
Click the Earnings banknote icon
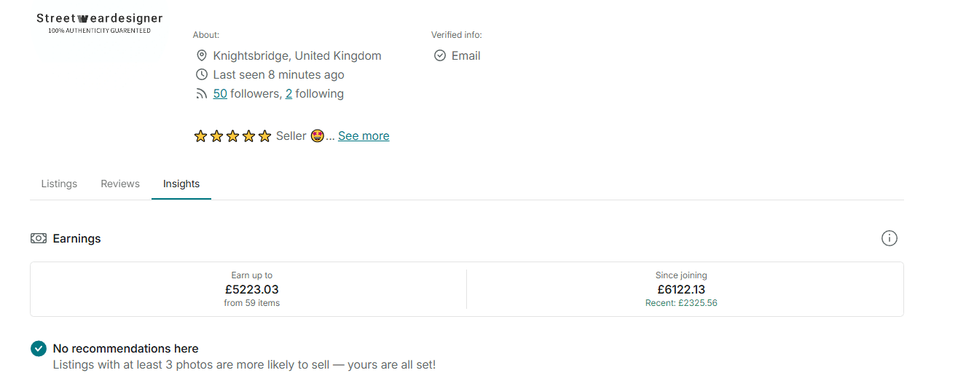[x=39, y=238]
